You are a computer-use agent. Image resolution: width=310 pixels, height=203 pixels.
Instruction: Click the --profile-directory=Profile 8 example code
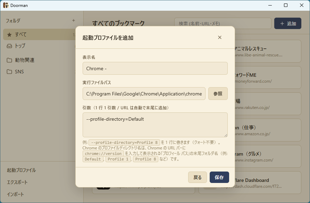pos(124,142)
